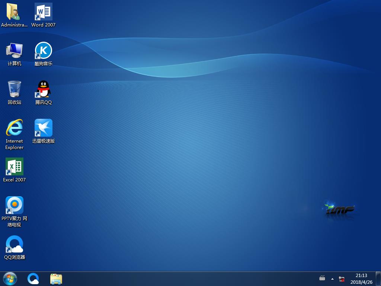Viewport: 381px width, 286px height.
Task: Open File Explorer from the taskbar
Action: point(56,279)
